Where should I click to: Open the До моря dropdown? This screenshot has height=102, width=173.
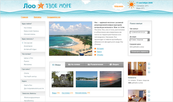click(x=140, y=40)
